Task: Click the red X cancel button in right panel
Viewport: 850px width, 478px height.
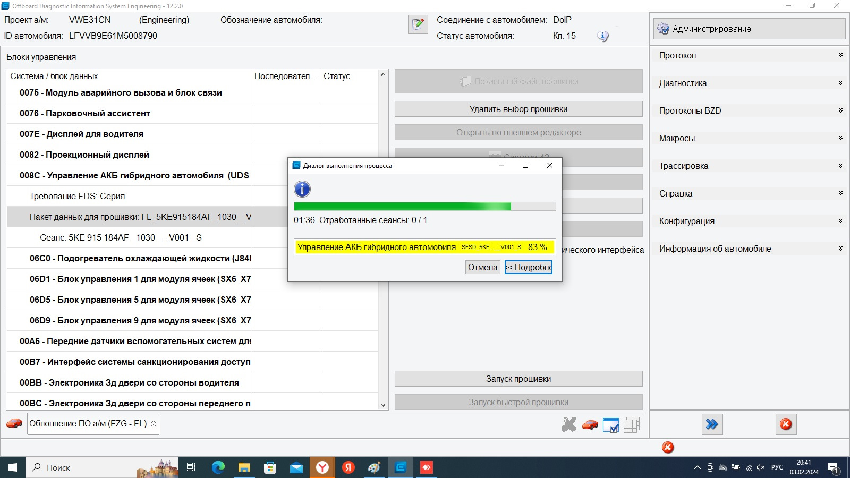Action: 786,424
